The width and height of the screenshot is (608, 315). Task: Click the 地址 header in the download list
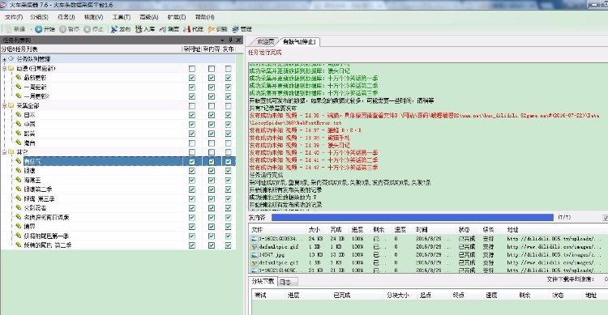555,229
